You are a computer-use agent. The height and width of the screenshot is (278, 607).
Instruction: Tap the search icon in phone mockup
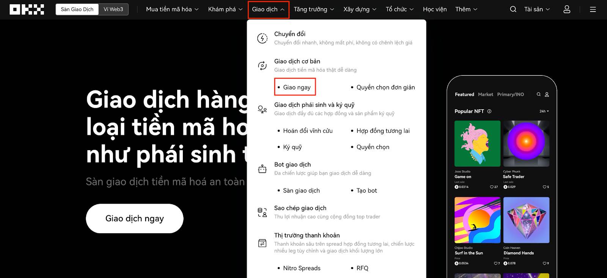[538, 94]
